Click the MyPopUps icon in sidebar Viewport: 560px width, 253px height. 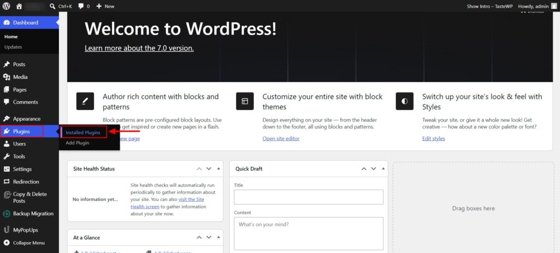7,230
